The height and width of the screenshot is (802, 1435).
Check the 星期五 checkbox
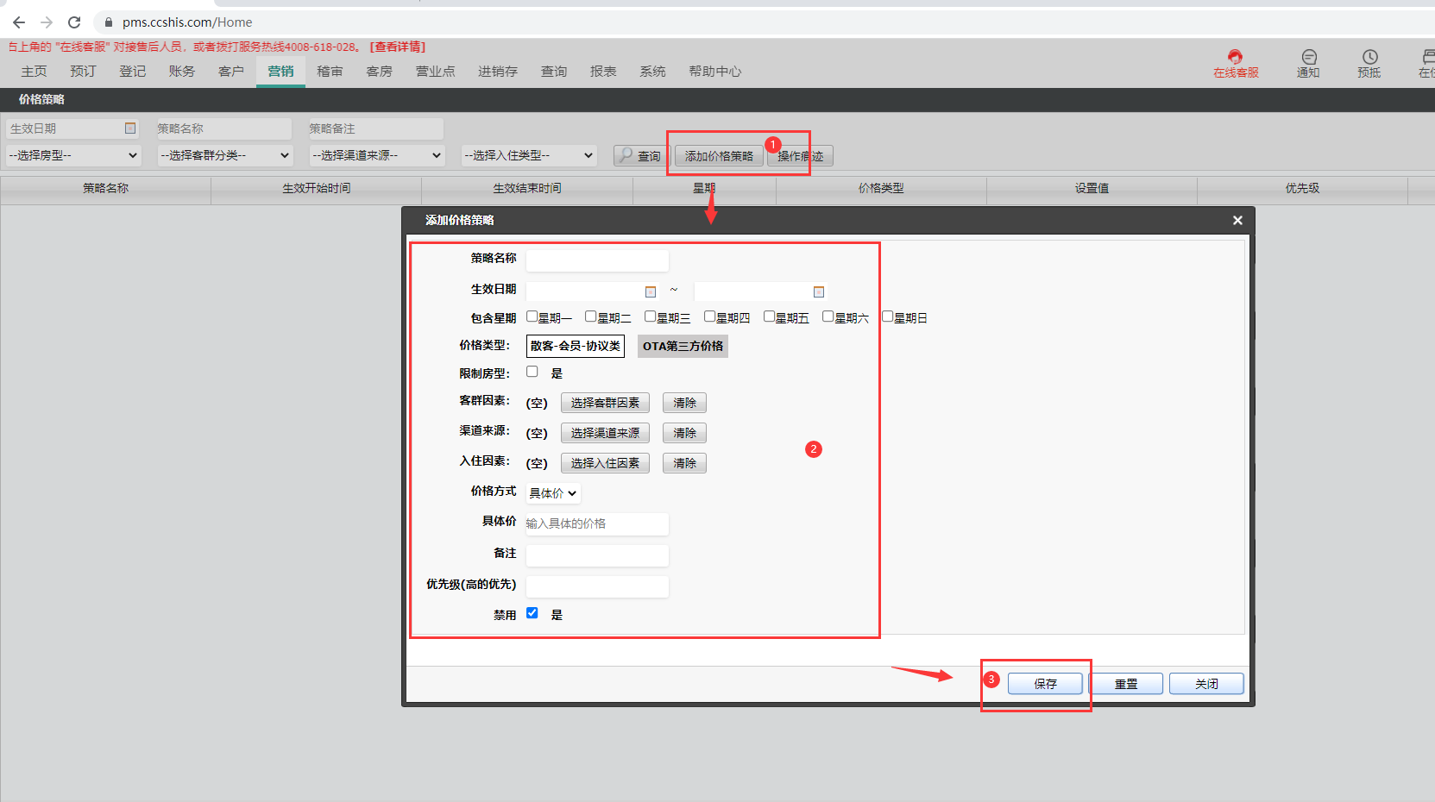pyautogui.click(x=770, y=316)
